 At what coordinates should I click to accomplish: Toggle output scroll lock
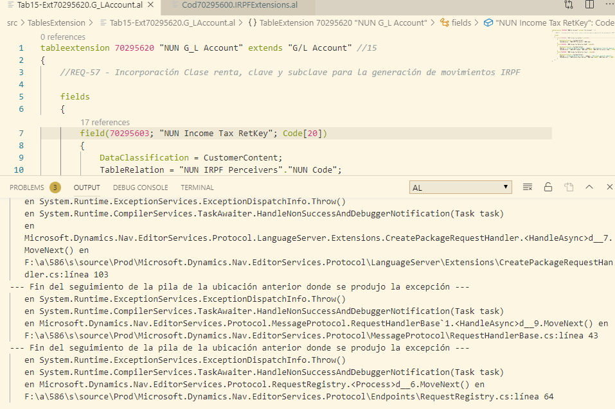(548, 187)
